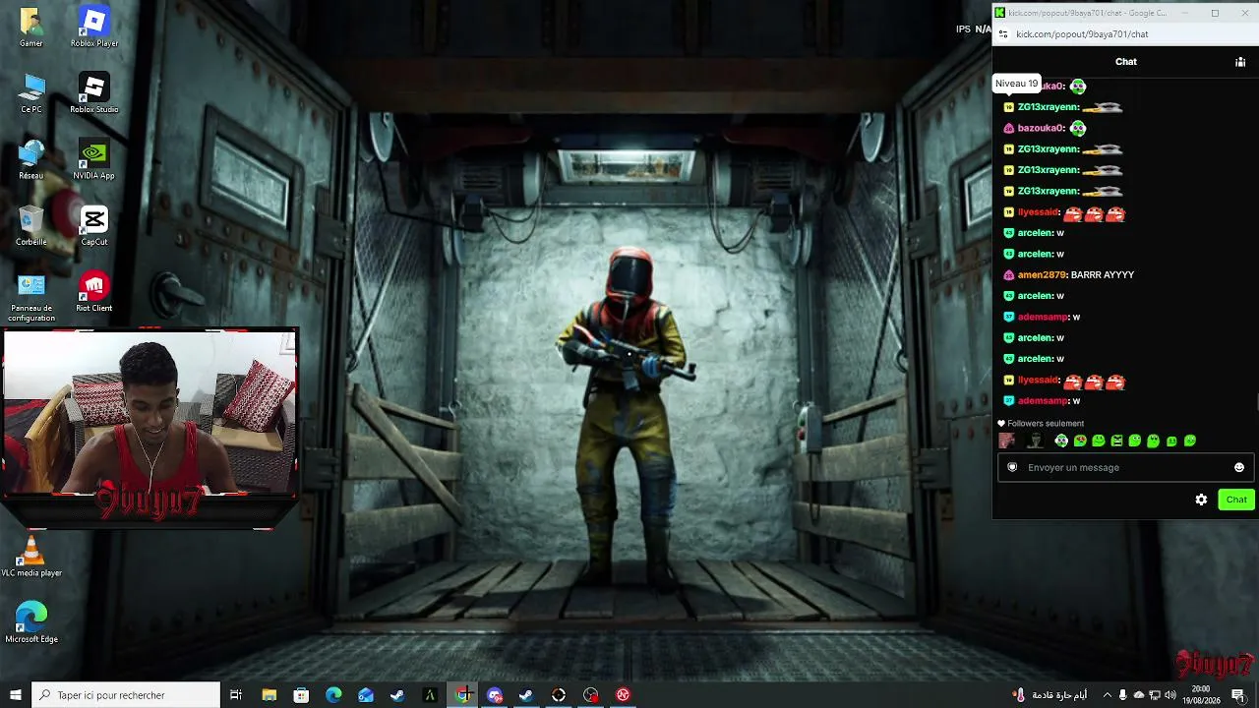
Task: Show hidden system tray icons
Action: point(1108,695)
